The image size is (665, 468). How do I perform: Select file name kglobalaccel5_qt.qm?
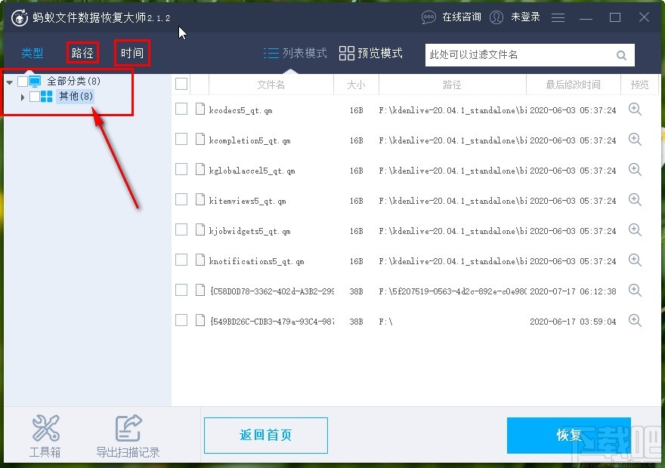click(x=252, y=171)
